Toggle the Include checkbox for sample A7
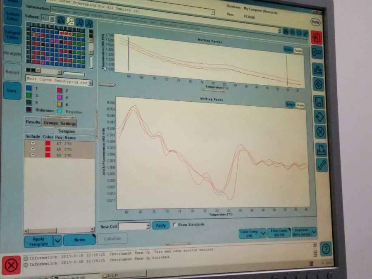 (33, 143)
